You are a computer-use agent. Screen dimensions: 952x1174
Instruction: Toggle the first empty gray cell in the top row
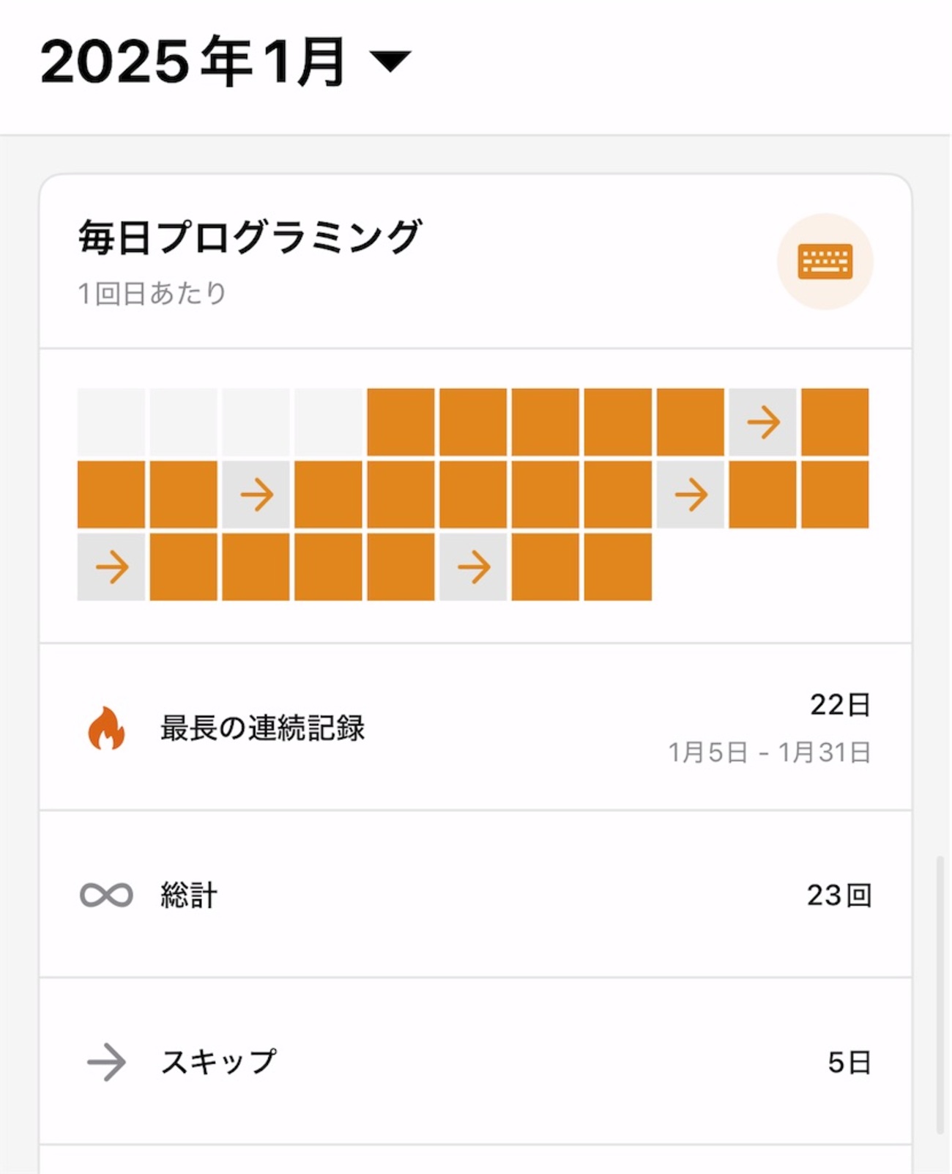point(111,423)
